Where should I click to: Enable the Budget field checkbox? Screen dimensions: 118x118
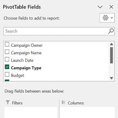[x=7, y=74]
